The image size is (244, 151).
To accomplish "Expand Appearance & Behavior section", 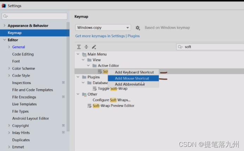I will (x=4, y=25).
